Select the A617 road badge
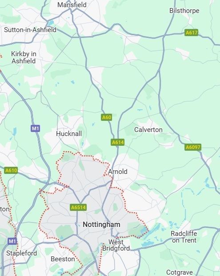The image size is (220, 276). pos(191,33)
